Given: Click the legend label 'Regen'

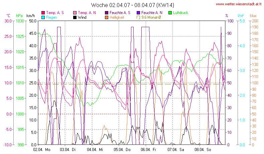Looking at the screenshot, I should [x=51, y=17].
